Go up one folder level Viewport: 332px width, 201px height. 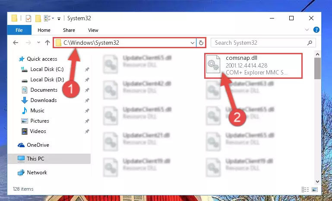tap(47, 43)
